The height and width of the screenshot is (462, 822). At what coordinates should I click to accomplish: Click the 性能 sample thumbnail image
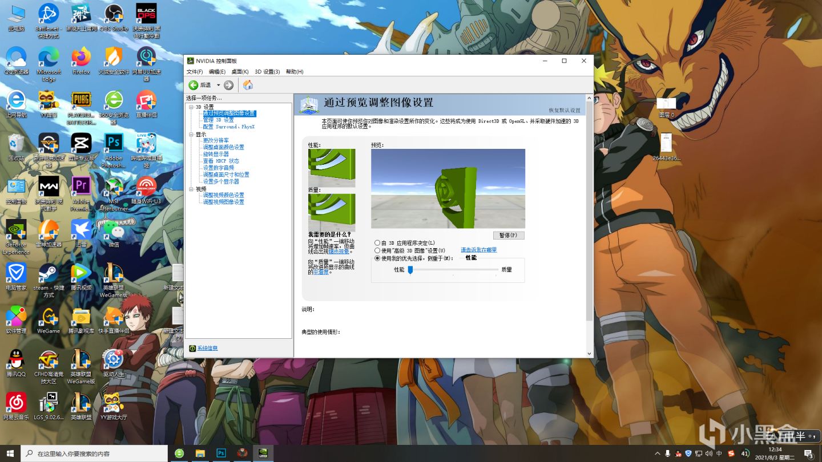pos(332,168)
